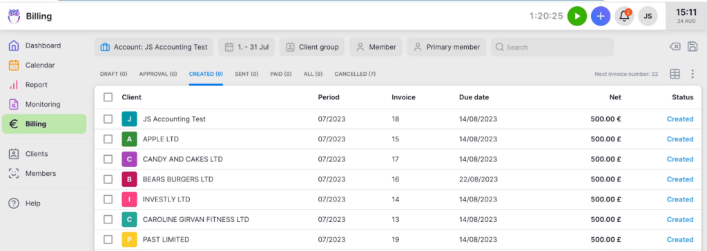
Task: Click yellow P avatar of PAST LIMITED
Action: [x=129, y=239]
